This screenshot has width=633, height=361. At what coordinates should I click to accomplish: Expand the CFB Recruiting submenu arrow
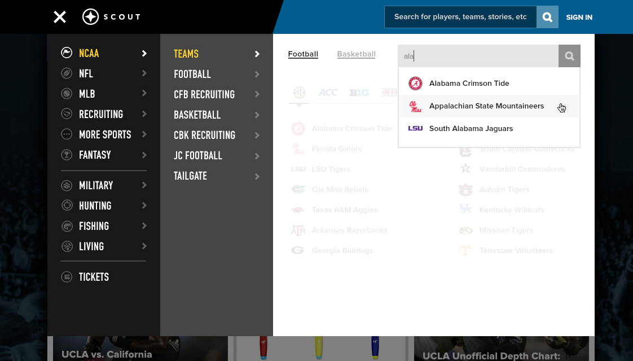(x=257, y=94)
